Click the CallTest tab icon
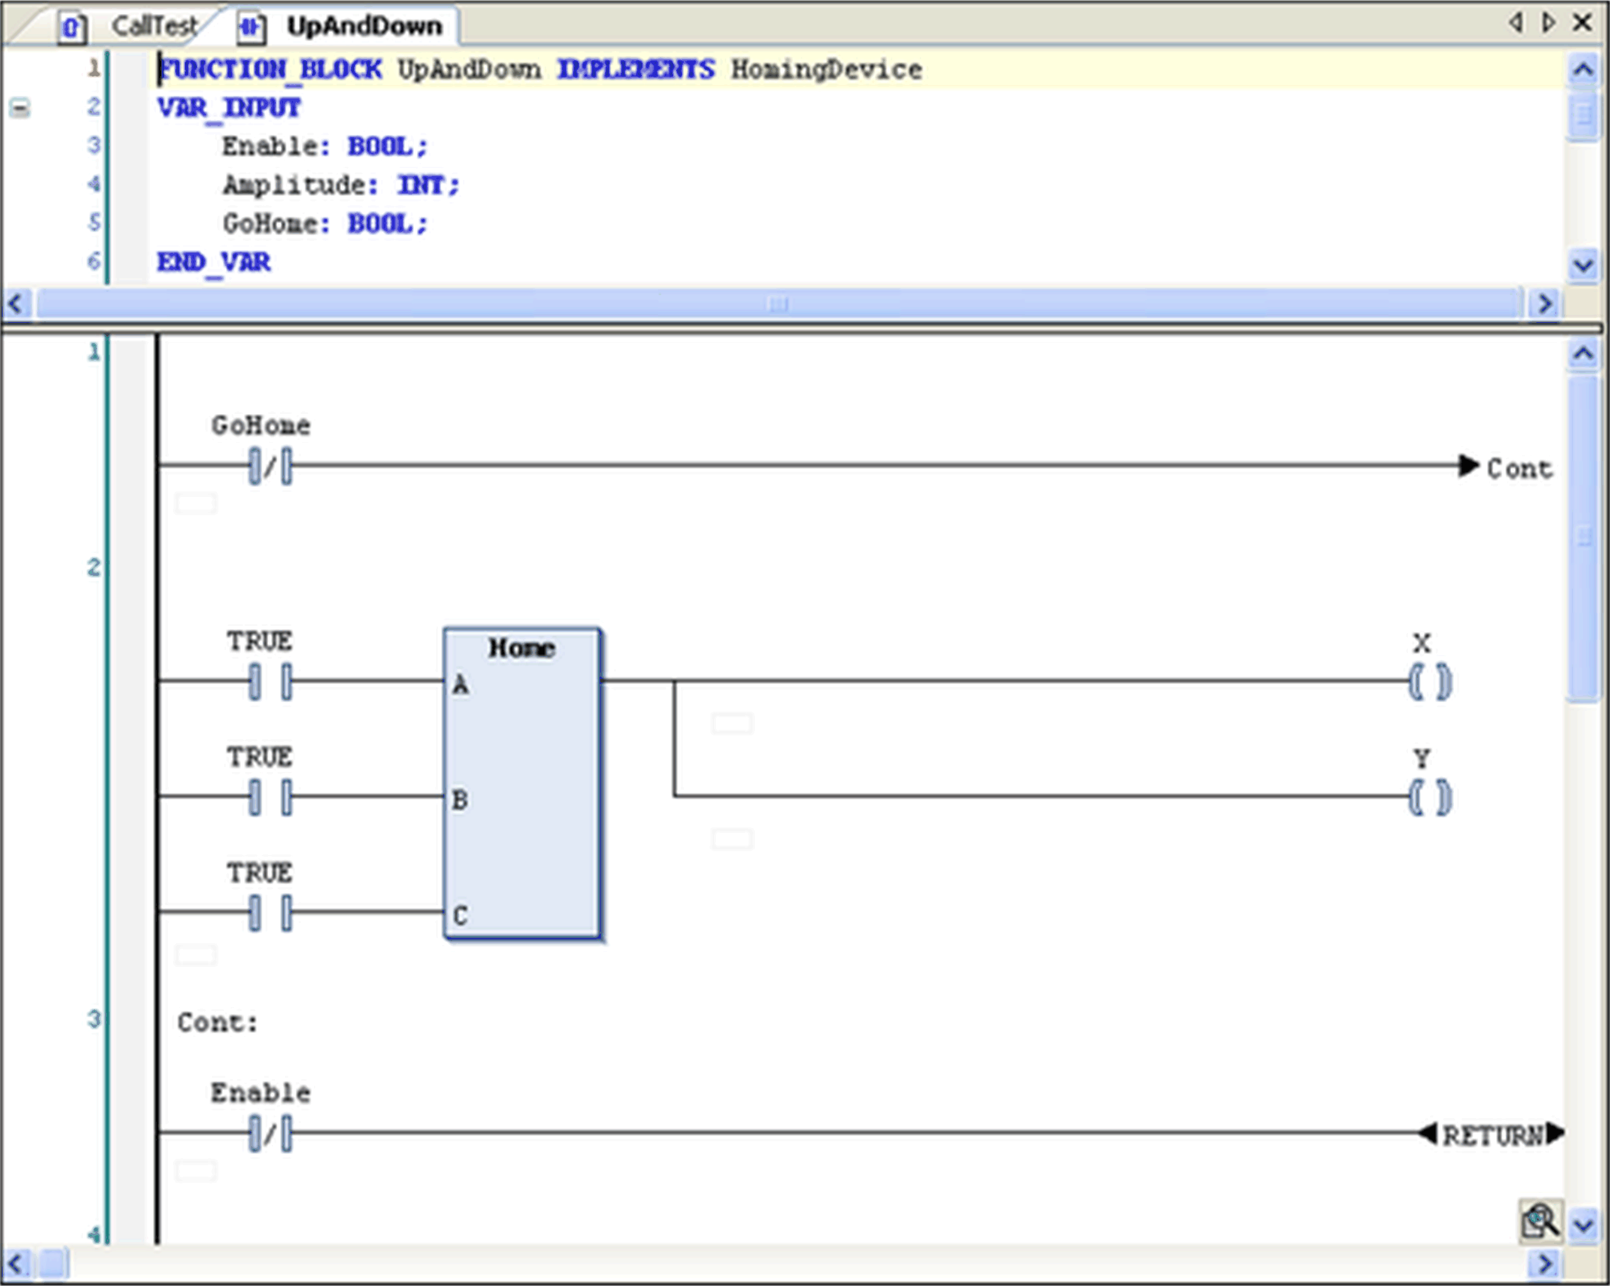The width and height of the screenshot is (1610, 1286). click(x=72, y=28)
